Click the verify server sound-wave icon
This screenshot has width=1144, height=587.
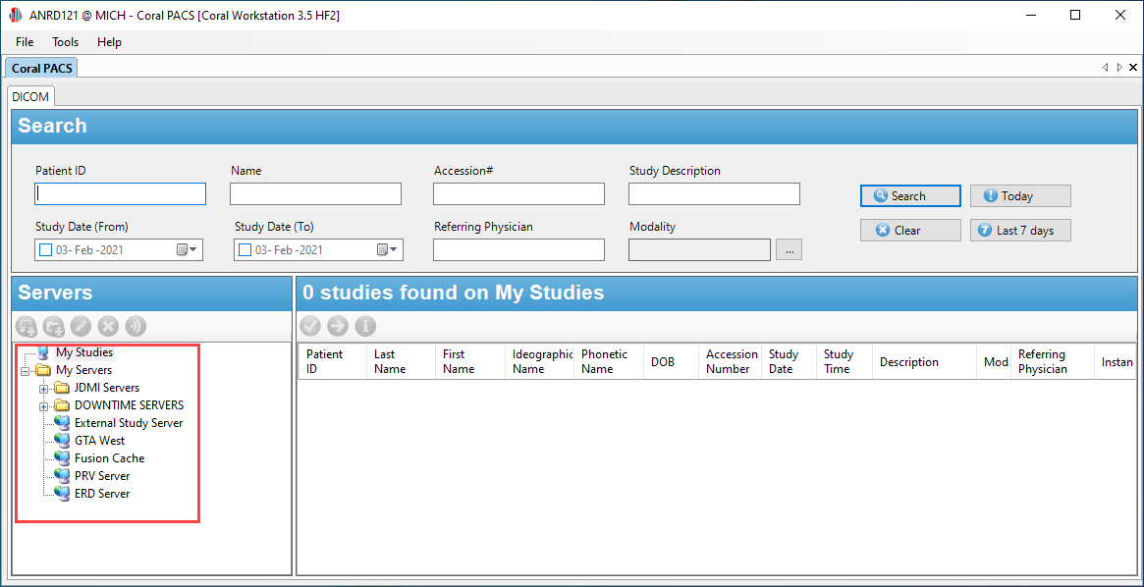[136, 326]
